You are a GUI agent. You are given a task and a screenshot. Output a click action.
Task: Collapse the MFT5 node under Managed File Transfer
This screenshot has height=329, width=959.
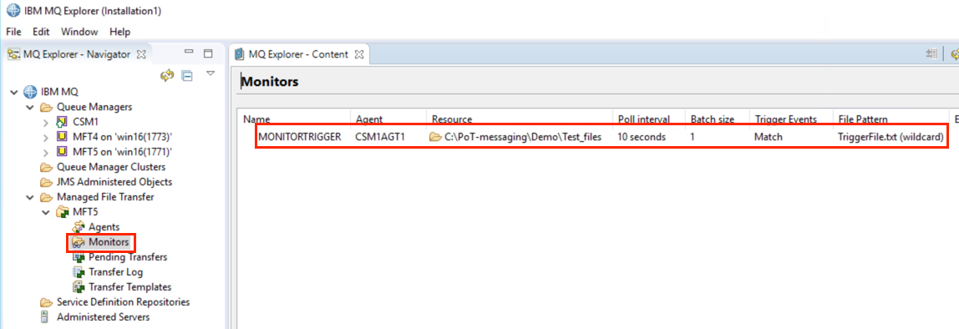click(x=45, y=212)
